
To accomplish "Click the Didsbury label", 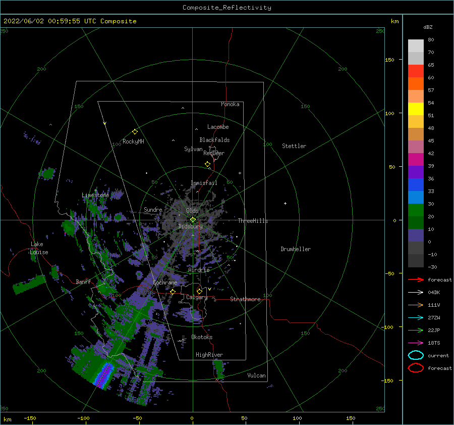I will coord(190,226).
